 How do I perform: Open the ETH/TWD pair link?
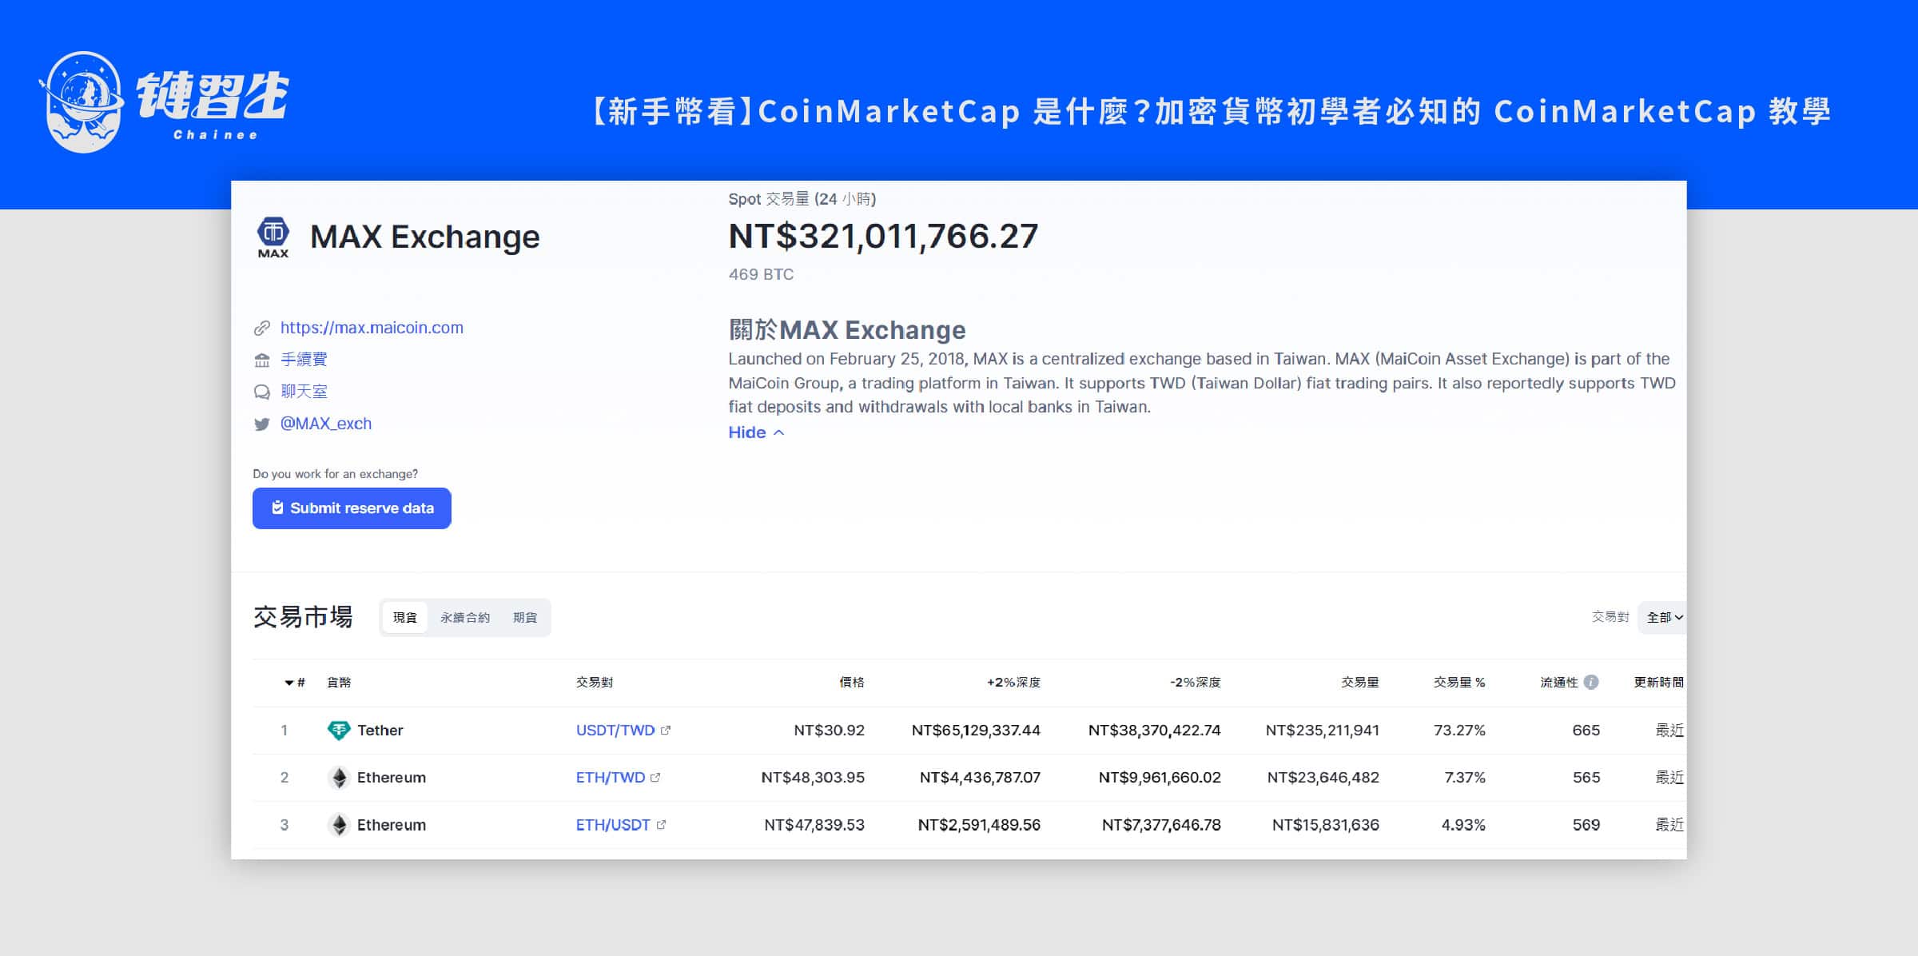click(x=611, y=777)
